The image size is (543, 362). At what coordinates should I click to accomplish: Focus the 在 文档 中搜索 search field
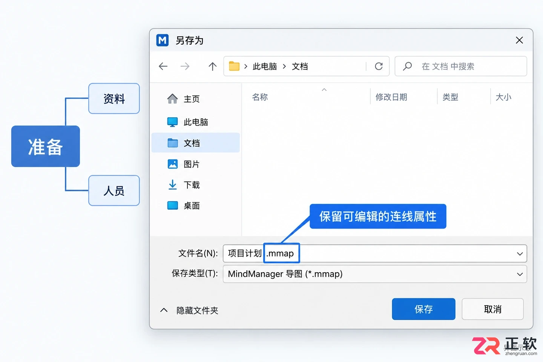[461, 66]
